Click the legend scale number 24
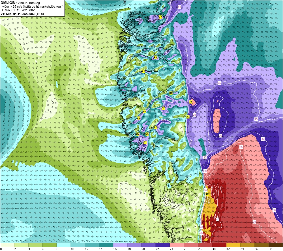283x251 pixels. (x=171, y=249)
